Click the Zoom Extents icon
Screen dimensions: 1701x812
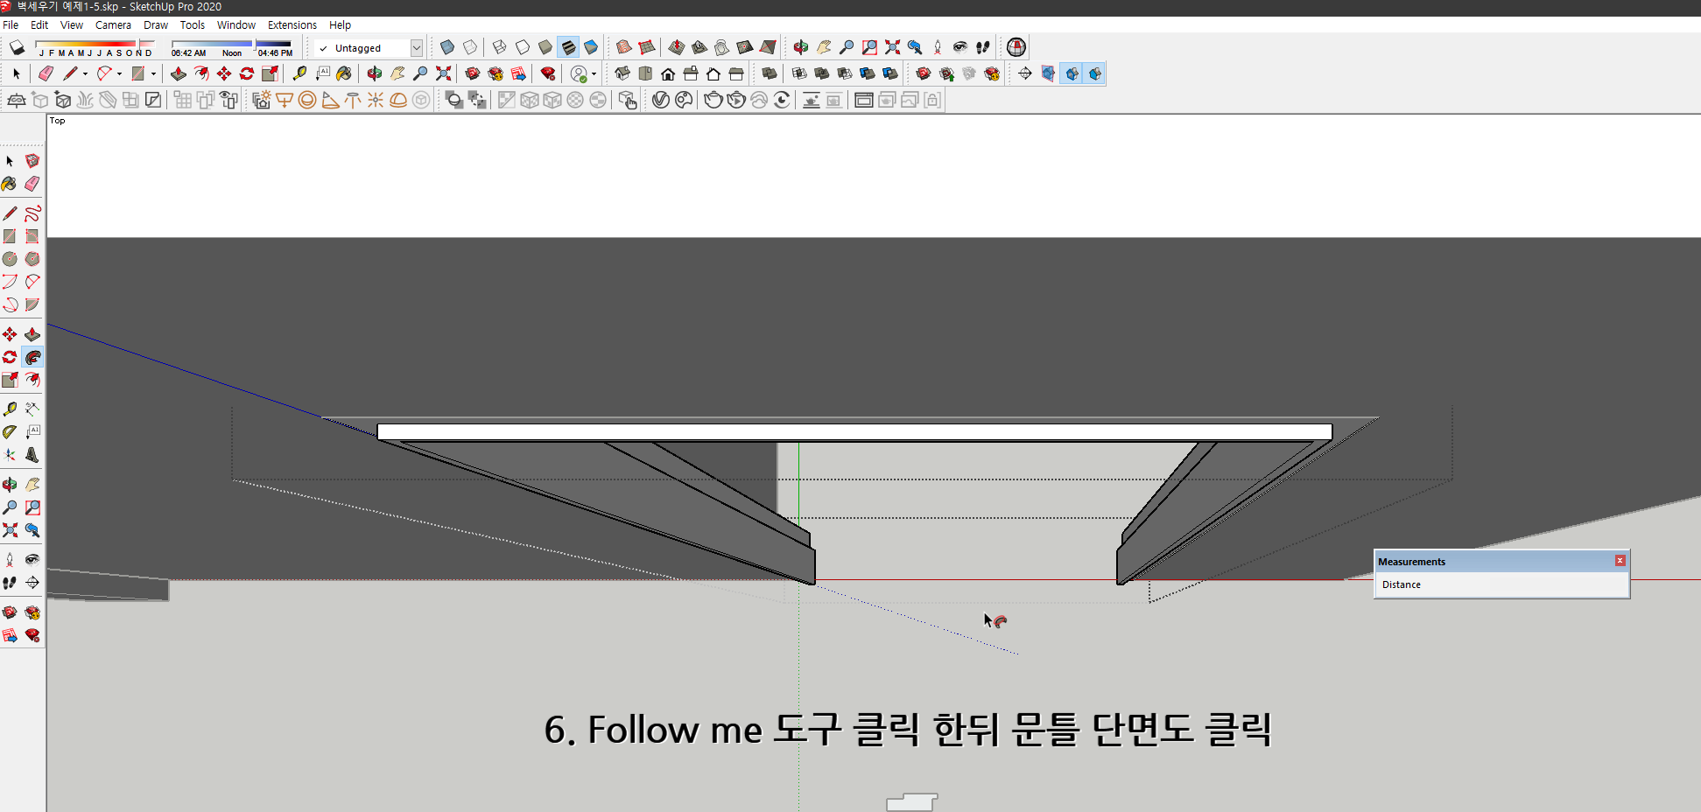[x=442, y=73]
